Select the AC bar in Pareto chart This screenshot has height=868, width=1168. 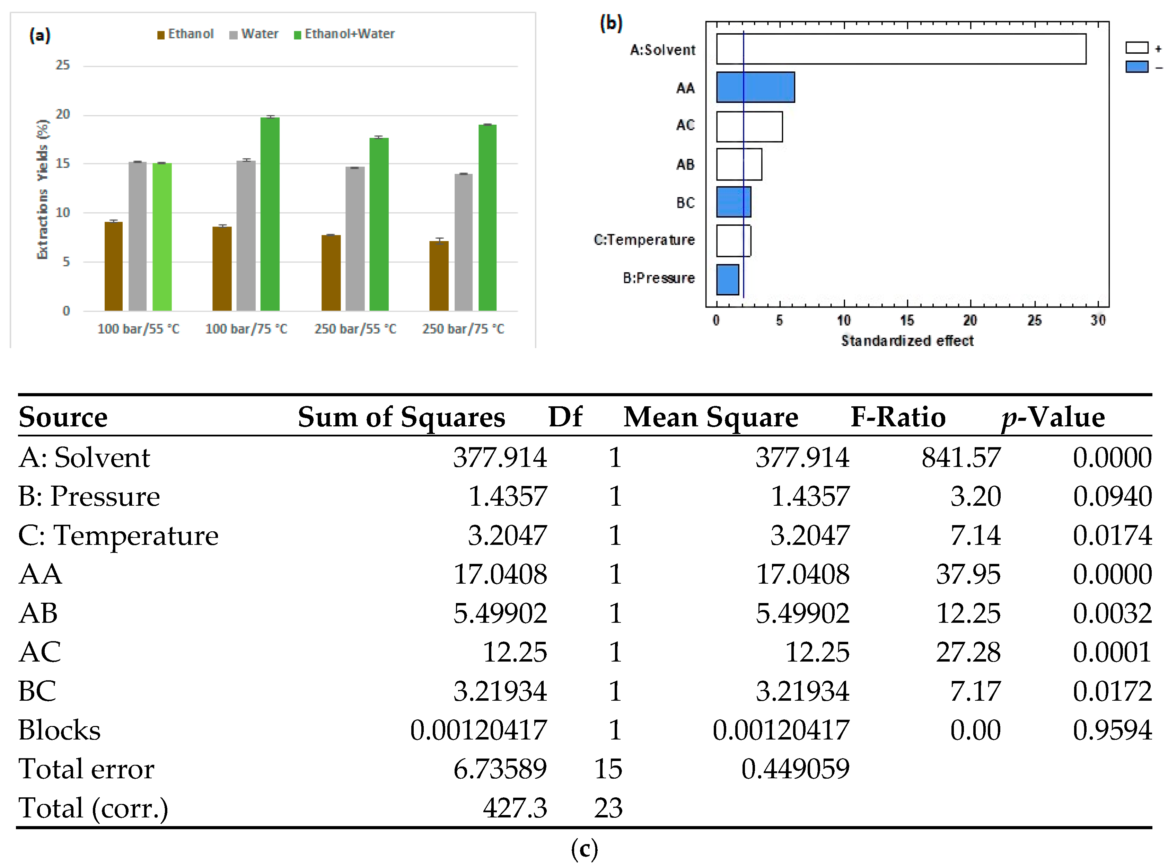(749, 127)
